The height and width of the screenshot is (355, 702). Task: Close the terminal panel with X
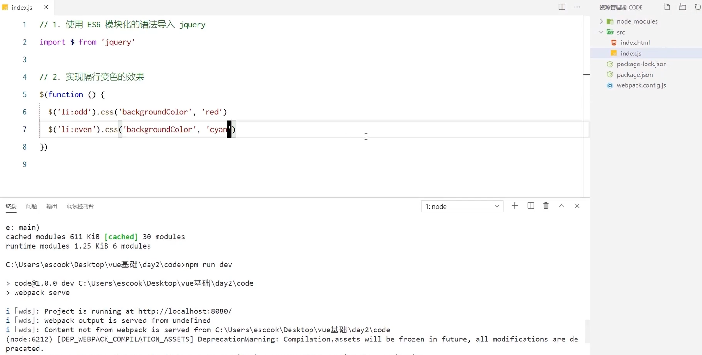coord(577,206)
